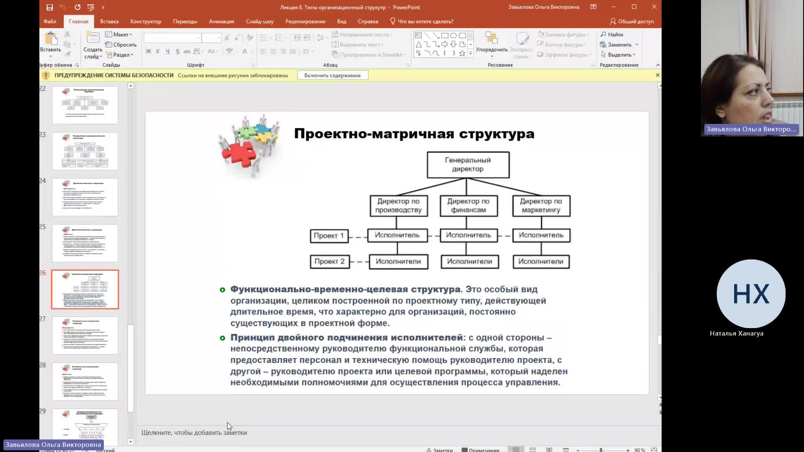The image size is (804, 452).
Task: Click the increase font size icon
Action: click(227, 38)
